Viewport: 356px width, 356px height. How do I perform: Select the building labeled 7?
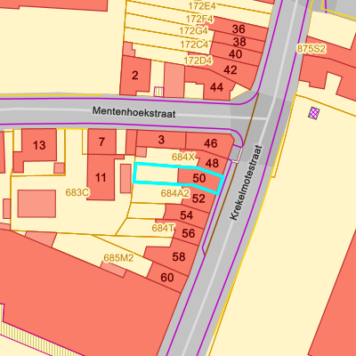[x=101, y=142]
